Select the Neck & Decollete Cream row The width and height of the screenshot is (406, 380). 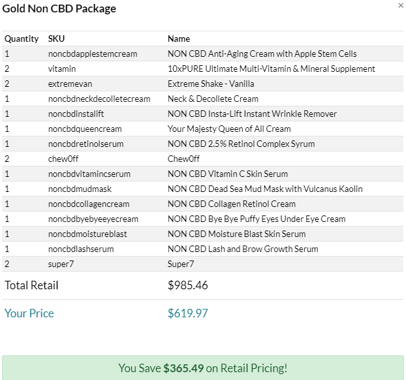(x=203, y=99)
